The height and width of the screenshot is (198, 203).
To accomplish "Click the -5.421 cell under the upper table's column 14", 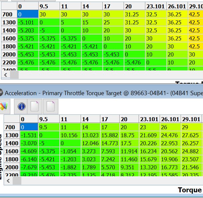I will click(92, 46).
